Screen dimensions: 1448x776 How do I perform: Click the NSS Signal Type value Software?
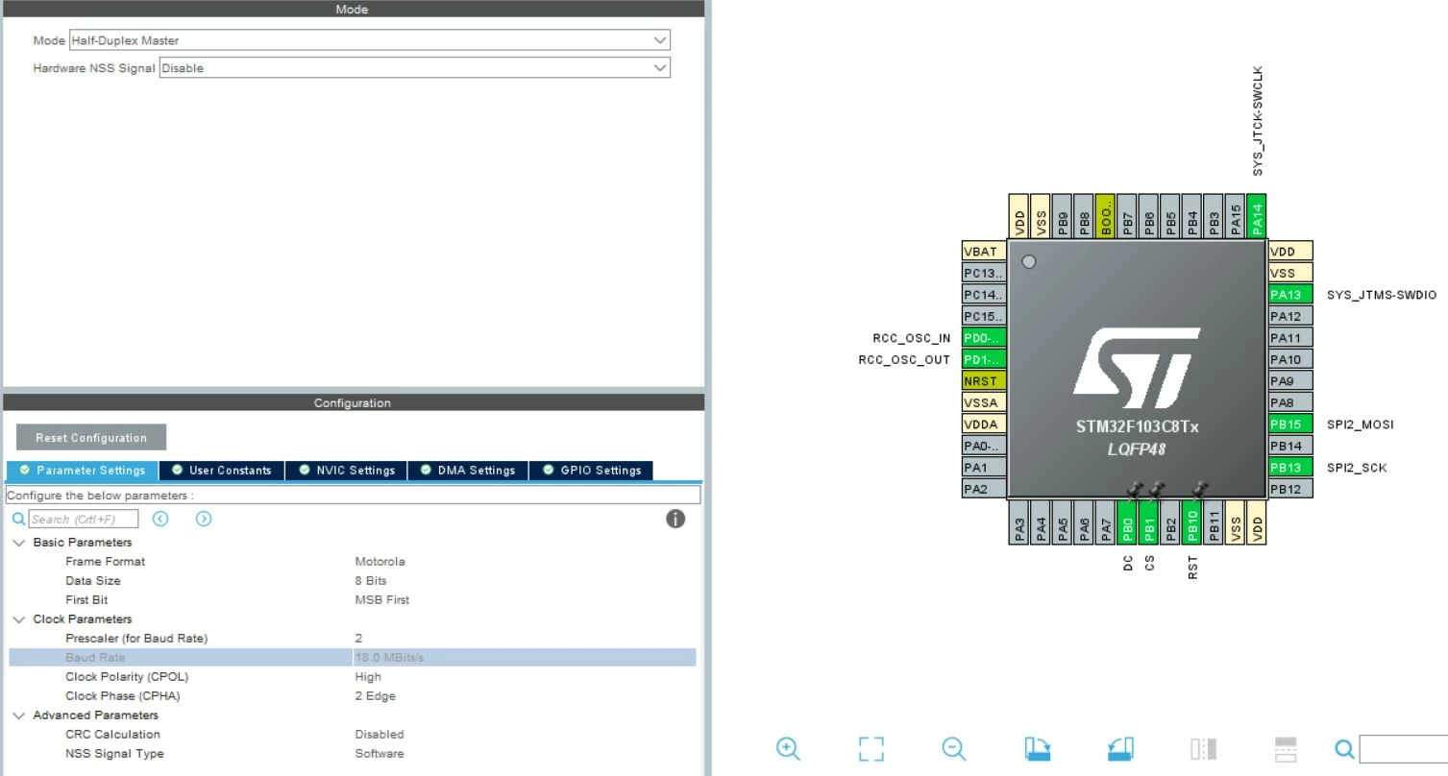(380, 754)
